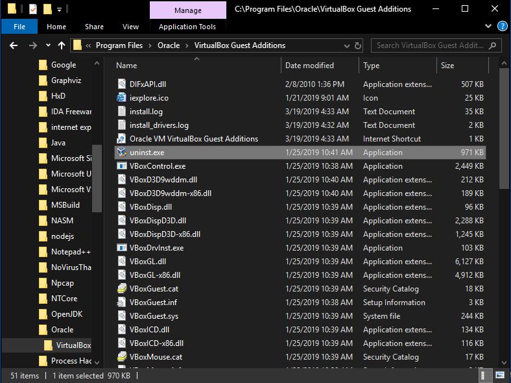Image resolution: width=511 pixels, height=383 pixels.
Task: Sort files by the Size column
Action: (x=463, y=66)
